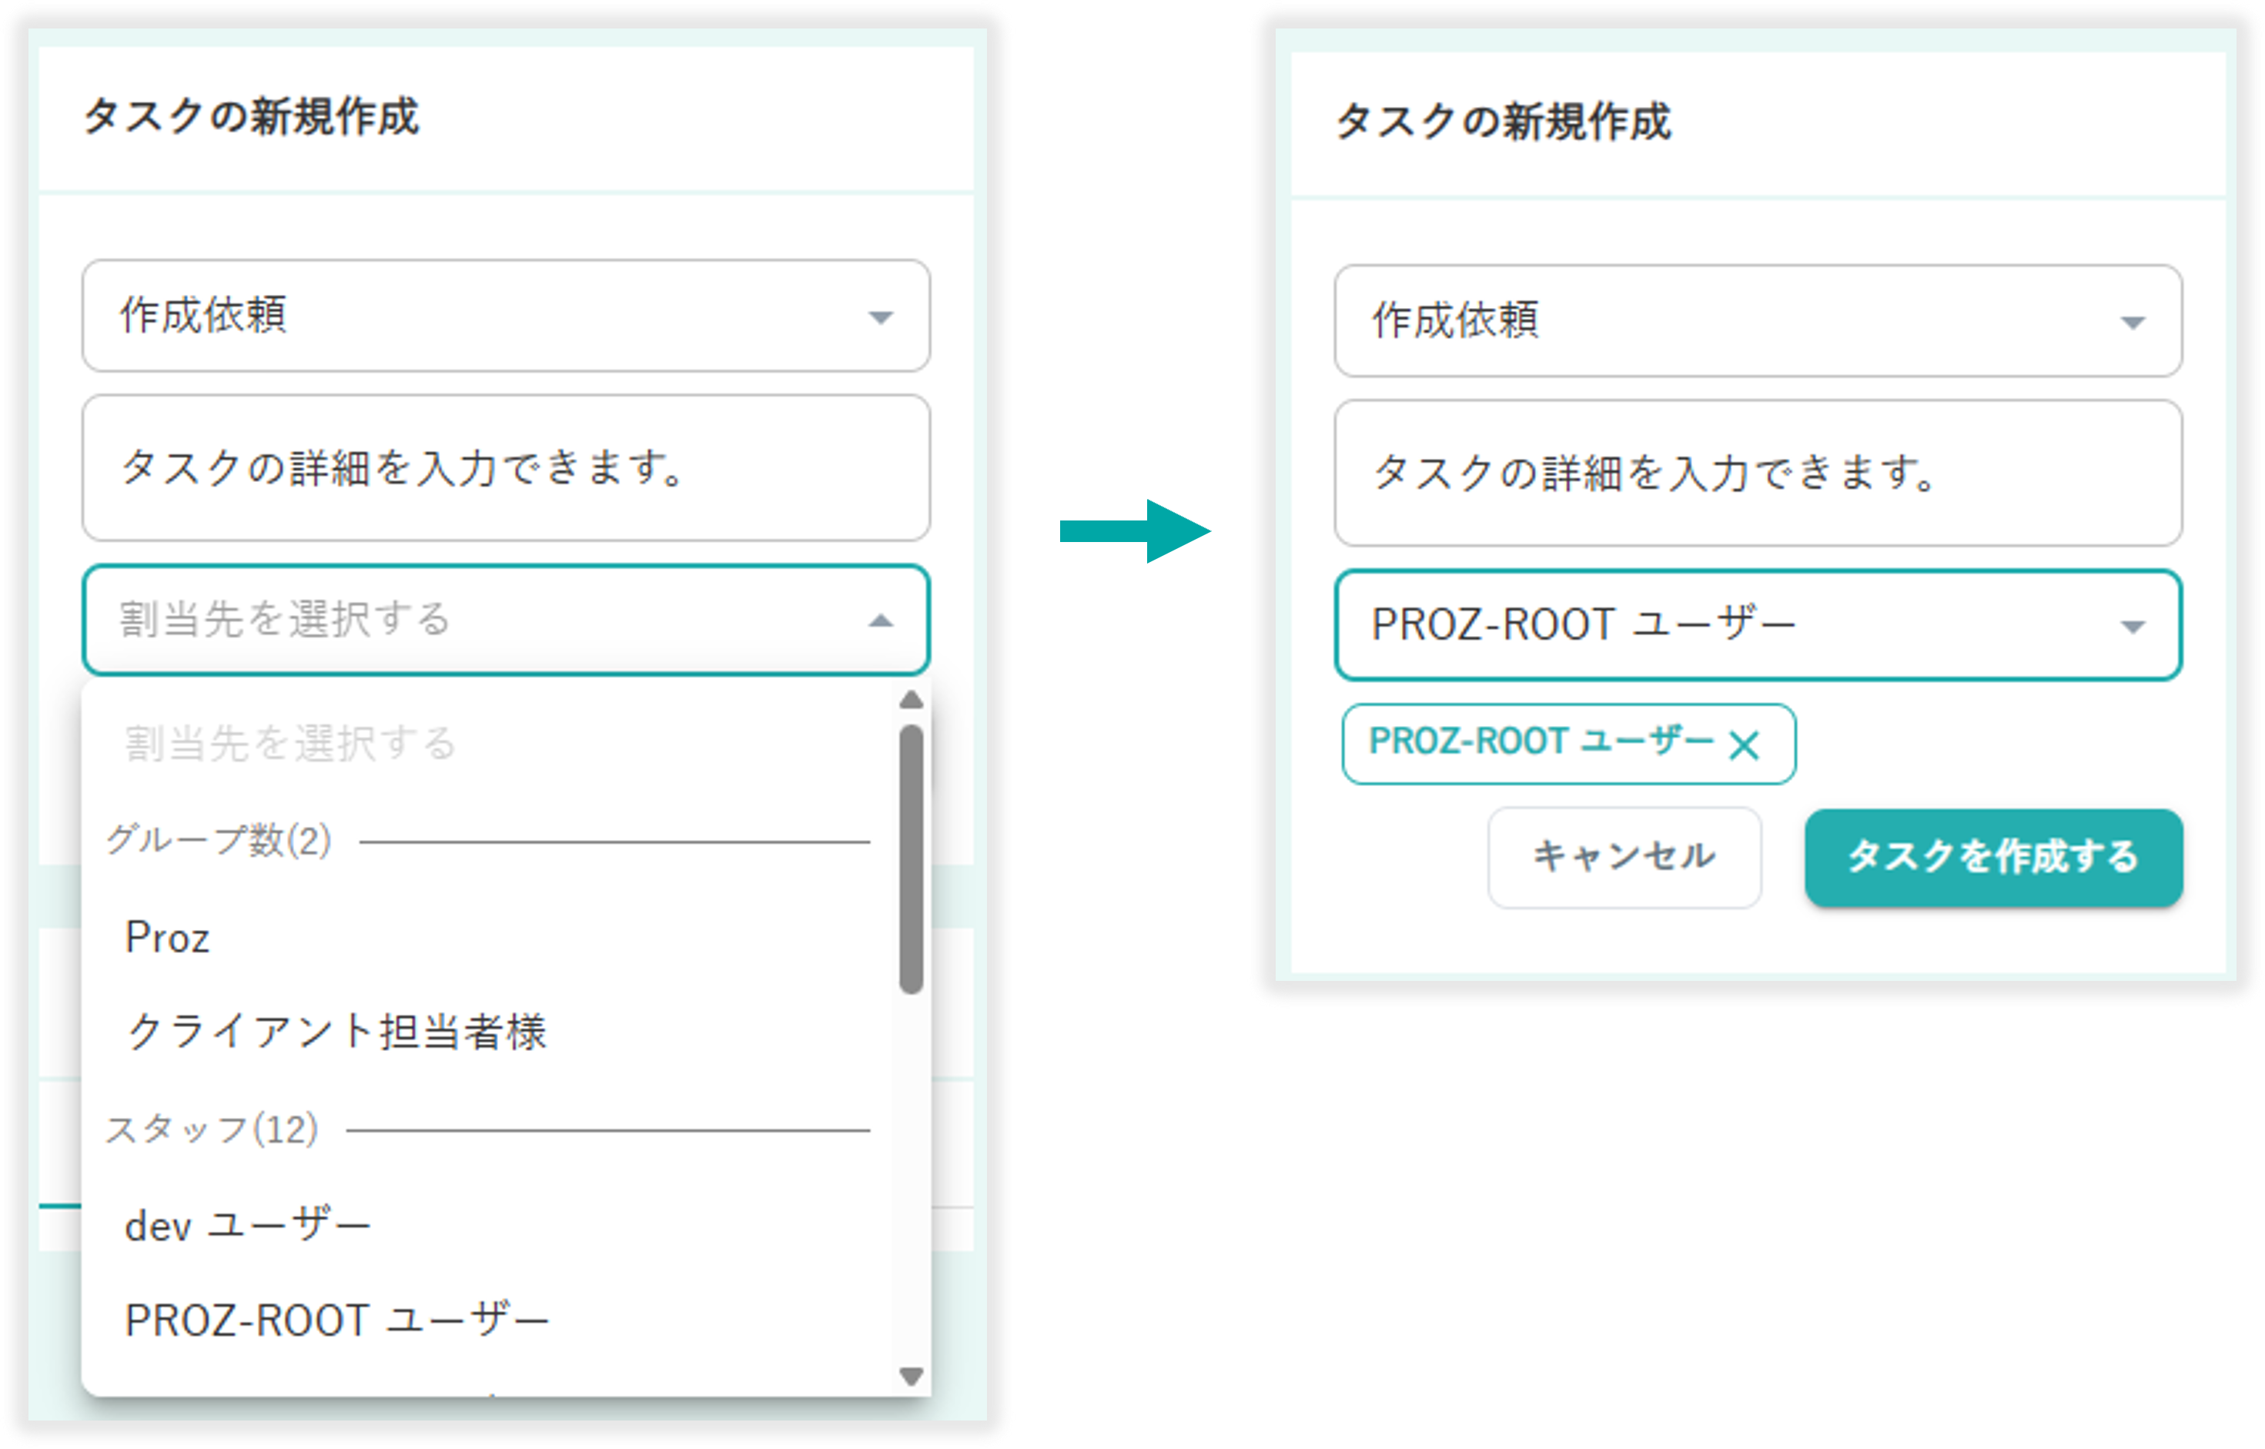Click the キャンセル button
2265x1449 pixels.
pyautogui.click(x=1624, y=857)
